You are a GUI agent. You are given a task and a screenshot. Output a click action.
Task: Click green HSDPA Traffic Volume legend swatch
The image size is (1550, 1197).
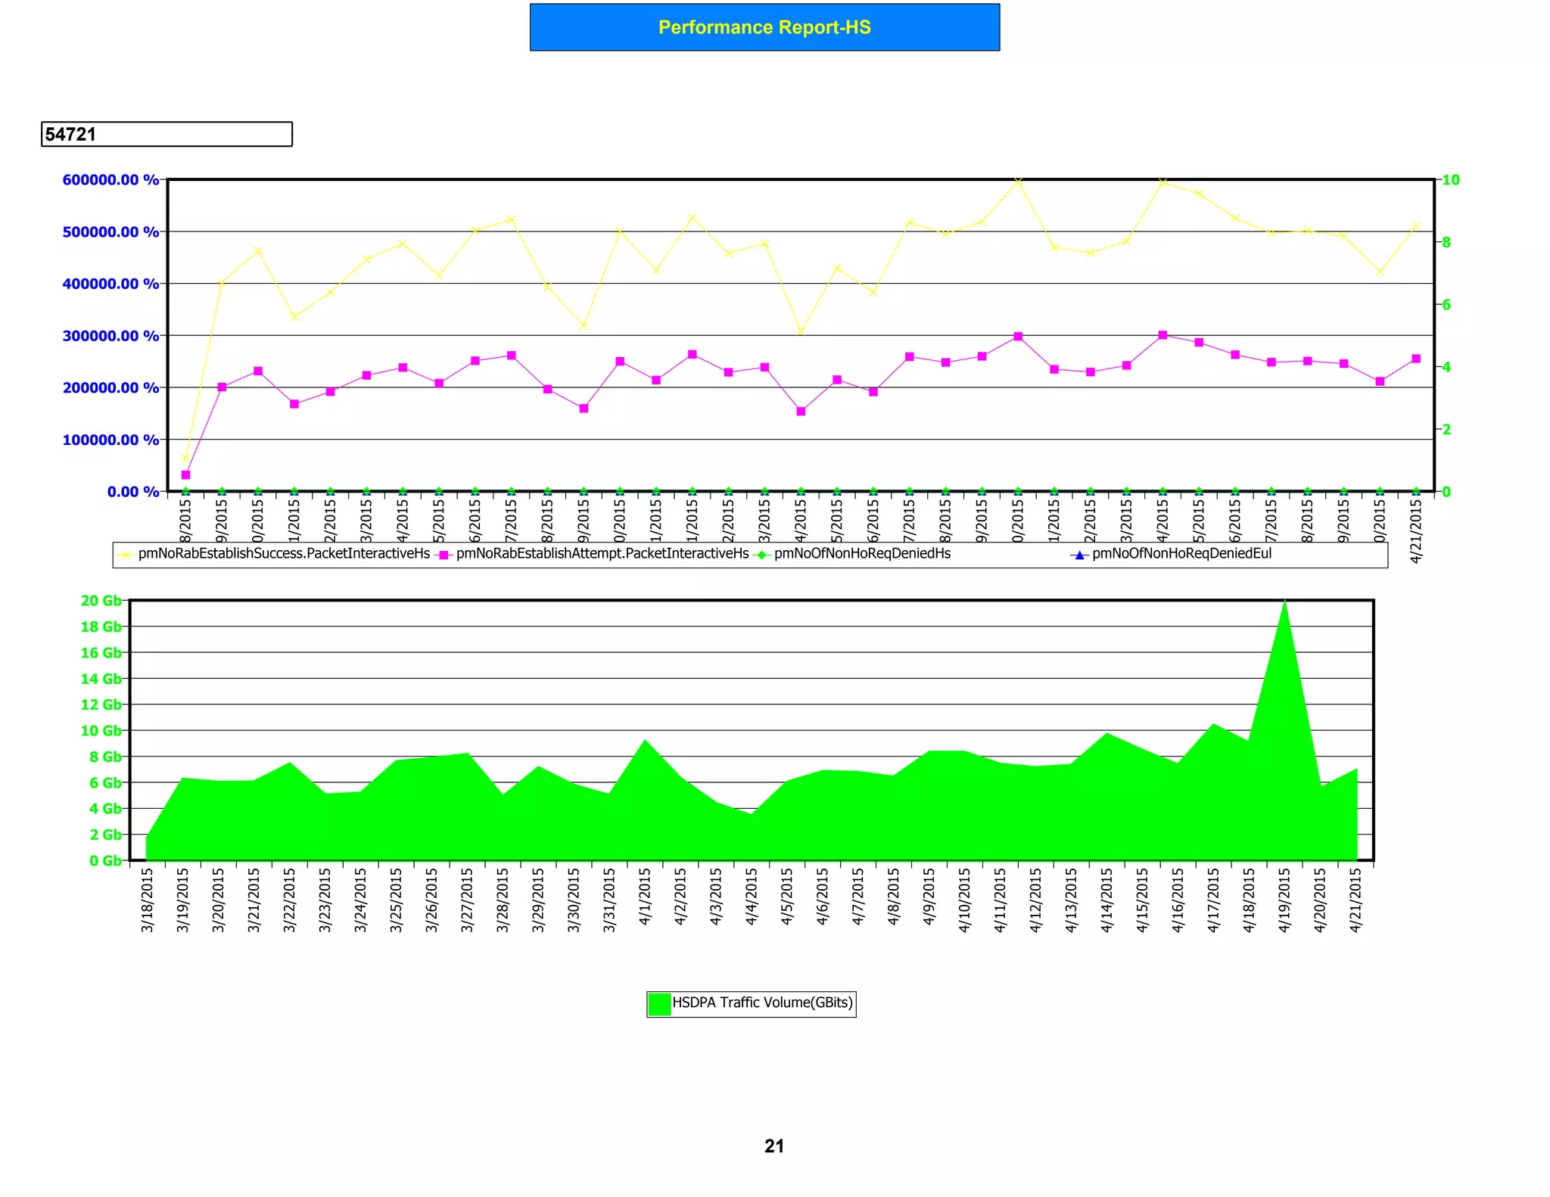point(659,1003)
